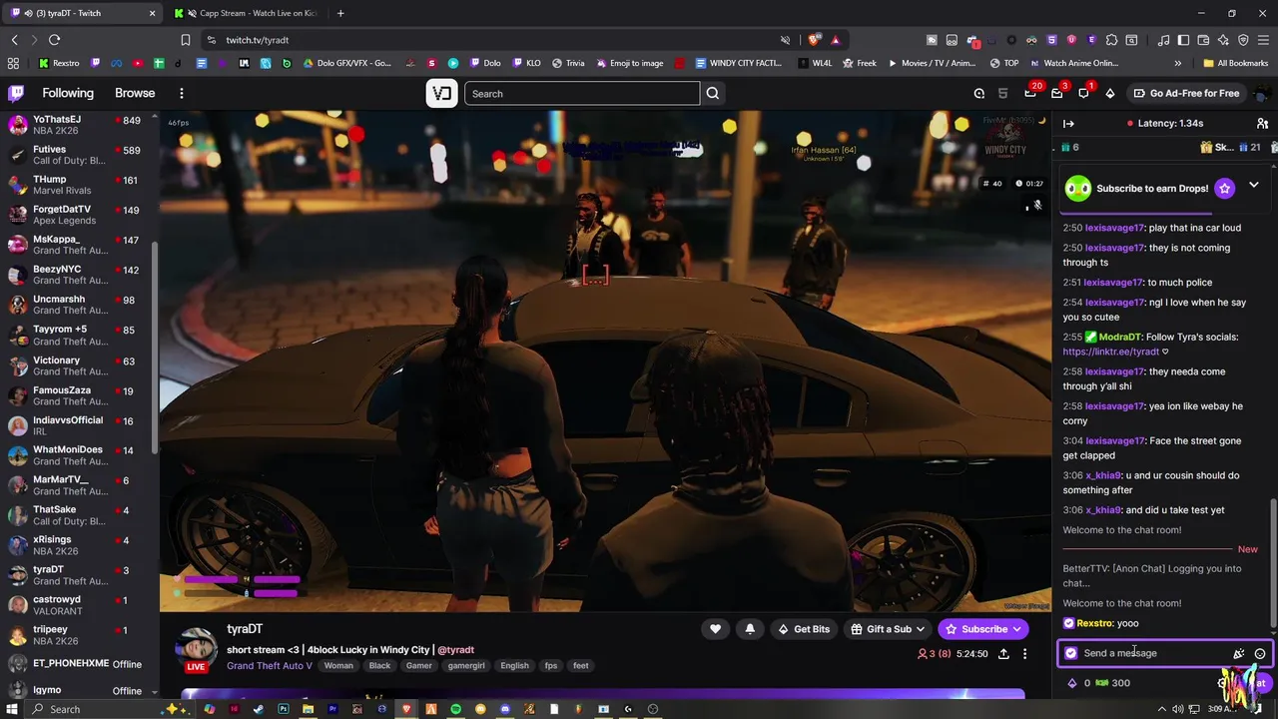Switch to Capp Stream Kick browser tab
This screenshot has height=719, width=1278.
click(247, 13)
